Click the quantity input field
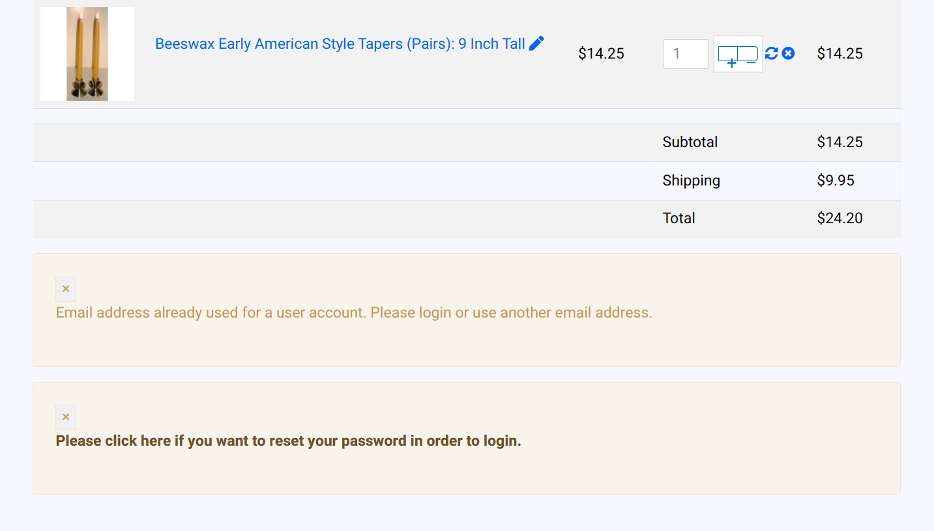The width and height of the screenshot is (934, 531). pyautogui.click(x=685, y=54)
